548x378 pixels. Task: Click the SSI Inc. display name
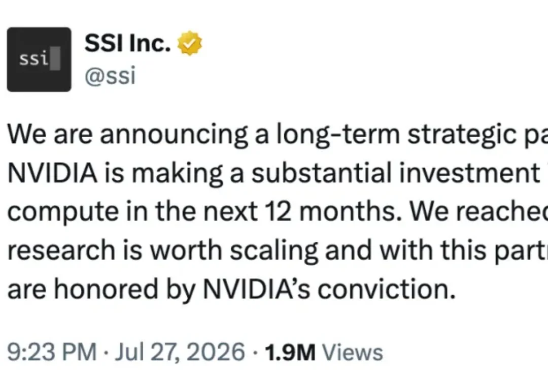(127, 43)
